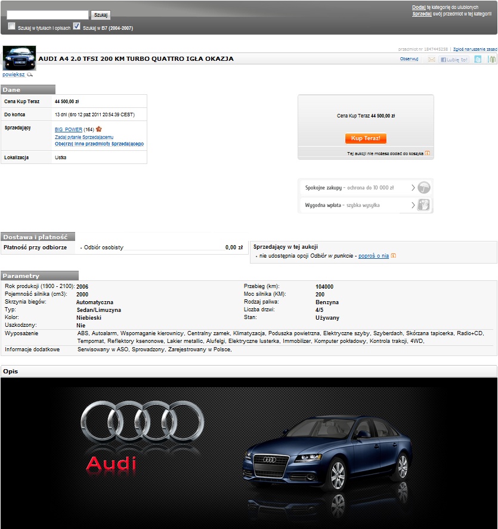This screenshot has width=498, height=529.
Task: Click the powiększ enlarge link
Action: coord(14,75)
